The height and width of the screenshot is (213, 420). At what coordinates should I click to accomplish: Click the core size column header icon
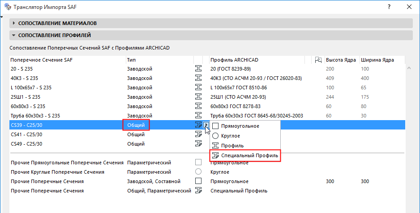click(x=318, y=60)
